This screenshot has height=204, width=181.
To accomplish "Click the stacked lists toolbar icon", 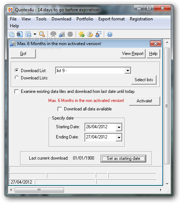I will [x=11, y=34].
